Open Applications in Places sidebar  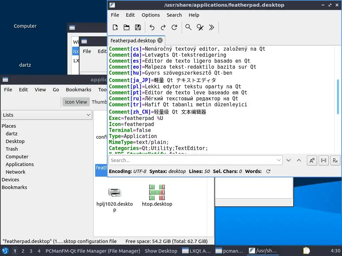20,164
